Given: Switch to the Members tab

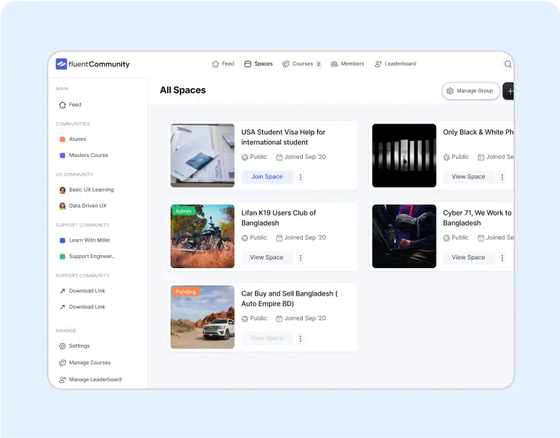Looking at the screenshot, I should point(348,64).
